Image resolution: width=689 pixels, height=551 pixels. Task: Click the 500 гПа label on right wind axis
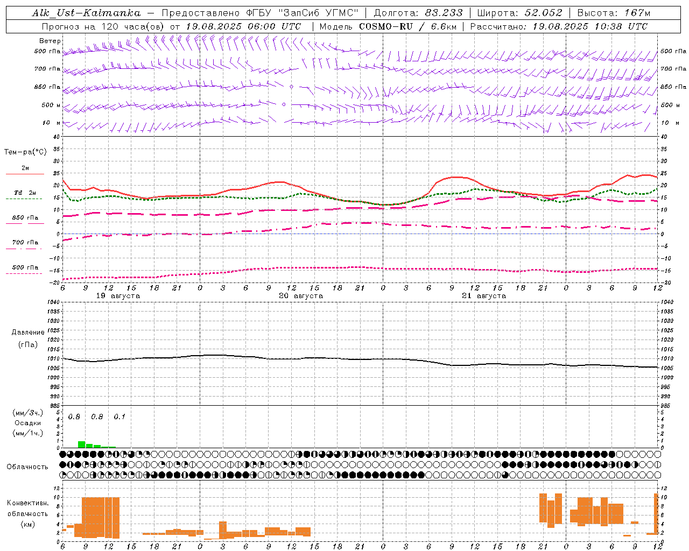(x=673, y=51)
